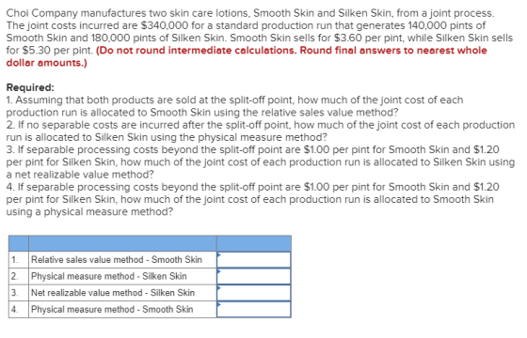Select the 'Relative sales value method - Smooth Skin' label cell
The width and height of the screenshot is (527, 338).
[122, 260]
